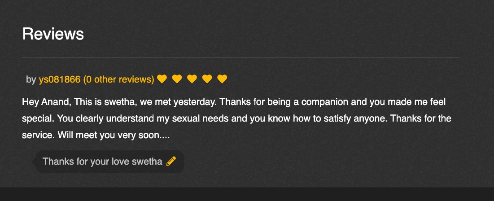Click the dark footer strip at bottom
Screen dimensions: 494x201
(247, 194)
